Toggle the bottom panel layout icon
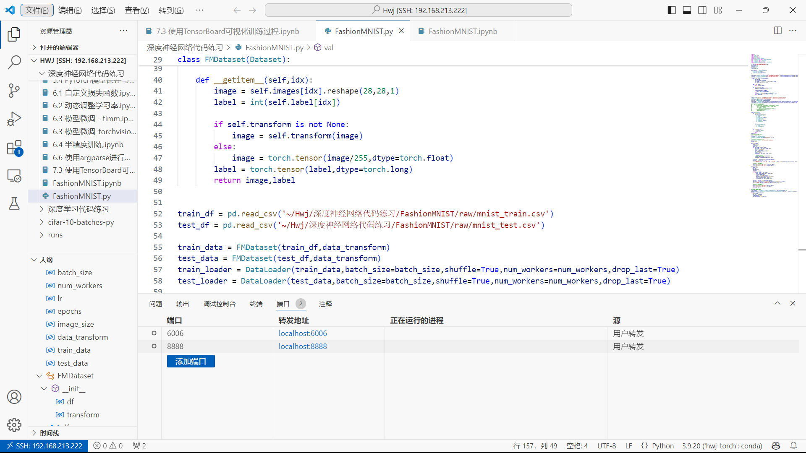Screen dimensions: 806x453 [x=687, y=10]
